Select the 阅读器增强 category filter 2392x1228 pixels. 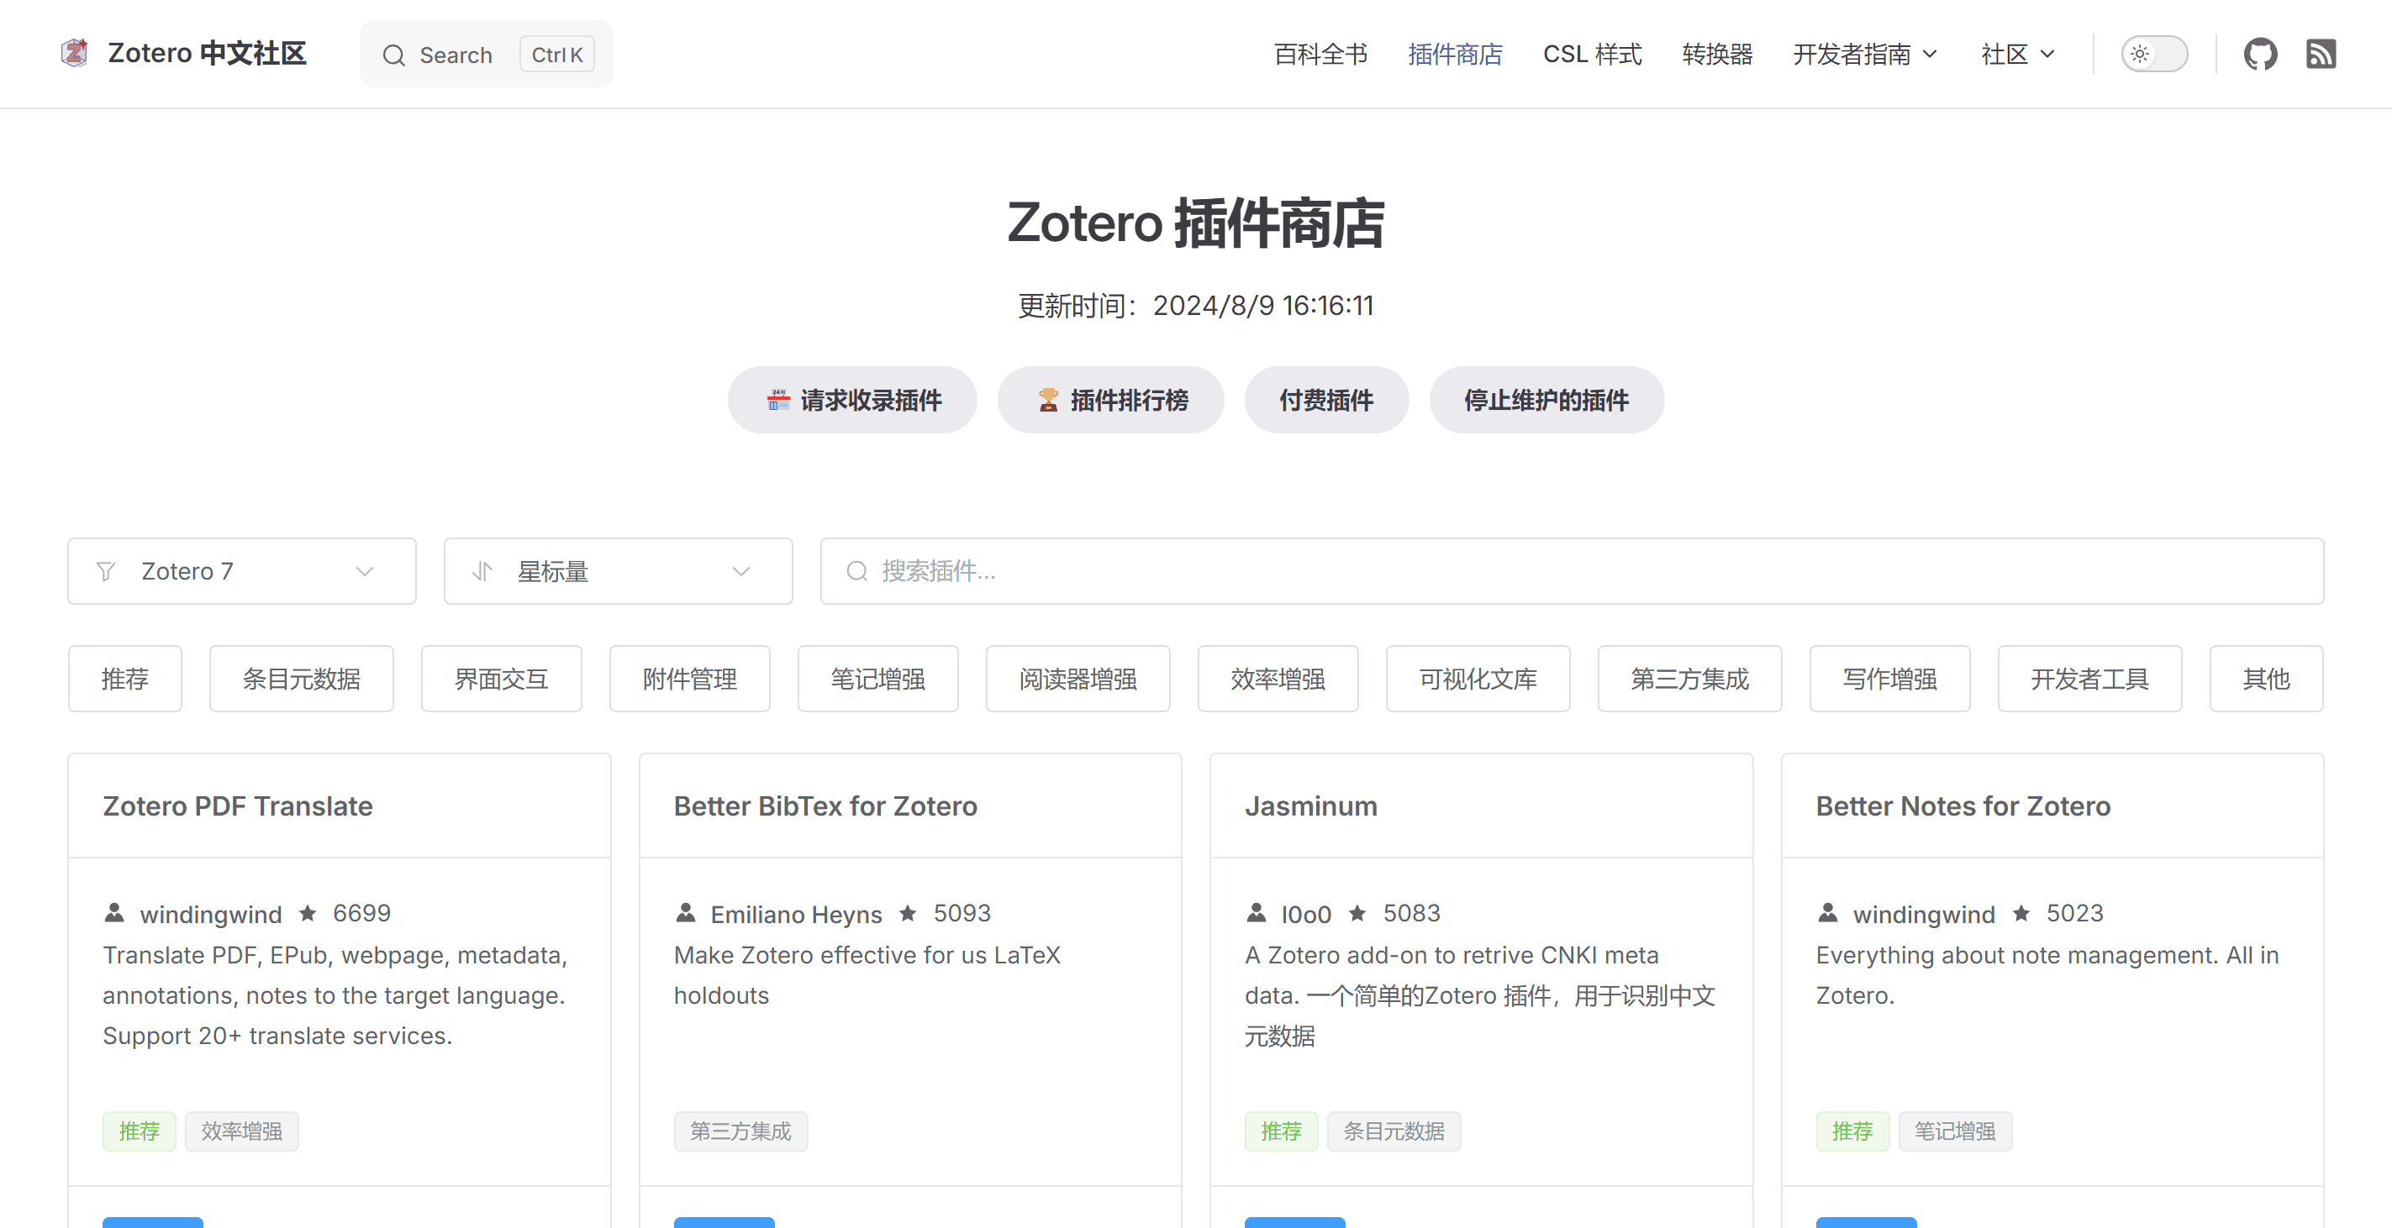pos(1078,679)
